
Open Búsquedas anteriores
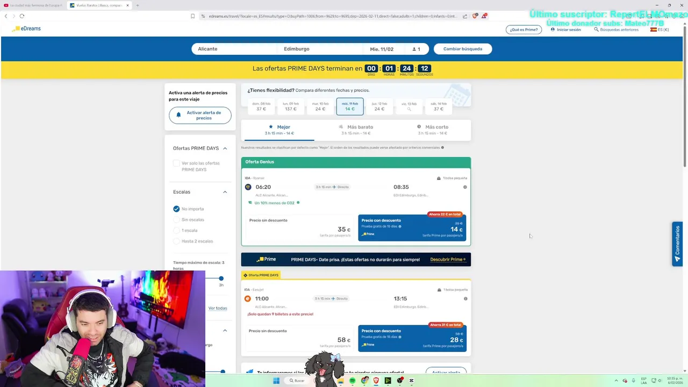(617, 30)
